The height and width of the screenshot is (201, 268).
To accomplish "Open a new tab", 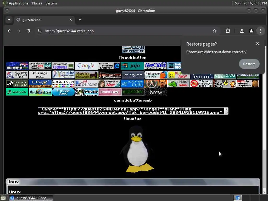I will [80, 20].
